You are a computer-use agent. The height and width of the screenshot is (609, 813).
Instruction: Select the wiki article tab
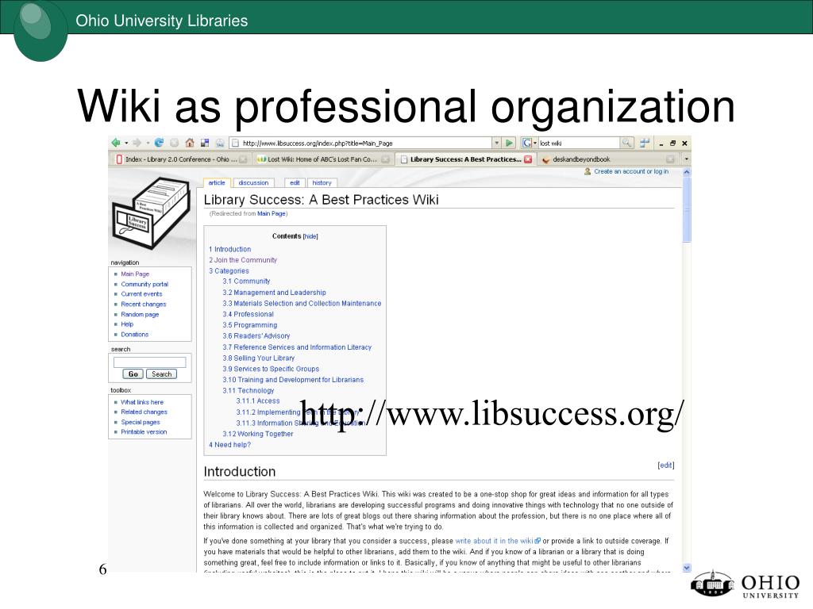217,183
